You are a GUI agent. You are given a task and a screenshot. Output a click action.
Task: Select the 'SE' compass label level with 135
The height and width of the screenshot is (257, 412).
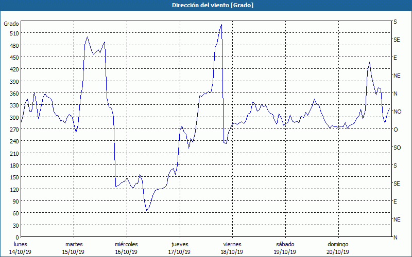397,183
